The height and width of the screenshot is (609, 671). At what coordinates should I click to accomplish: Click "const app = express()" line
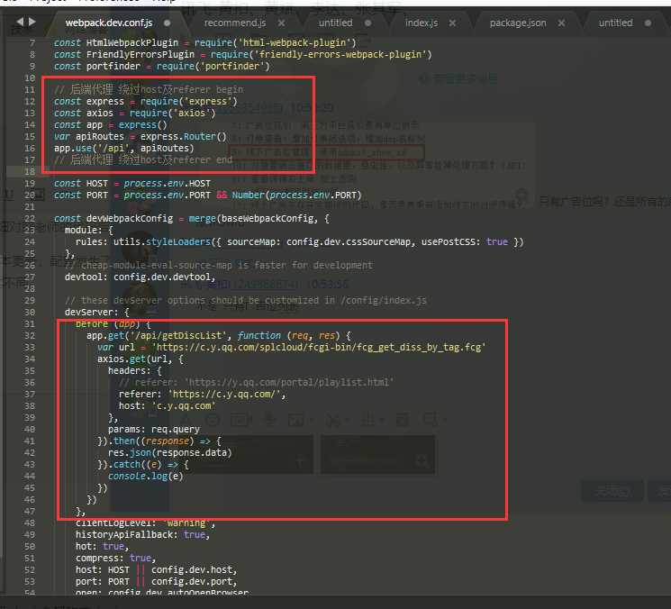pos(111,125)
